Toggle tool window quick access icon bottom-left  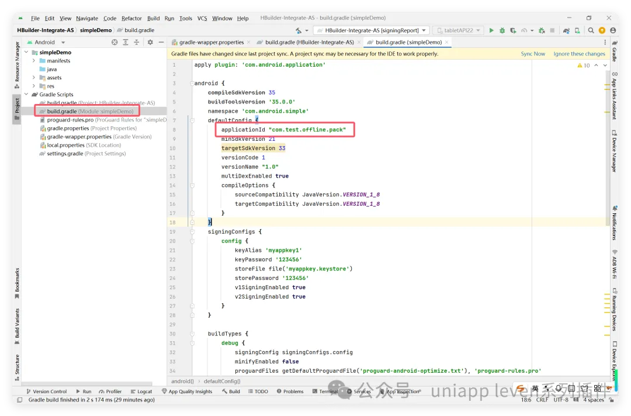coord(19,400)
